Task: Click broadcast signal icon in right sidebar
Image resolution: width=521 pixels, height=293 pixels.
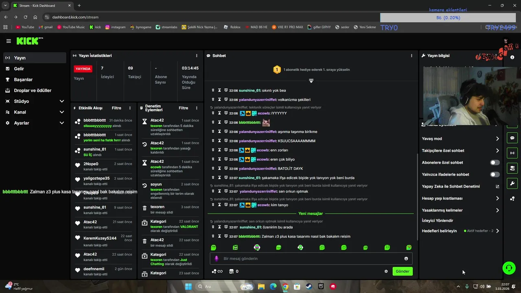Action: point(512,153)
